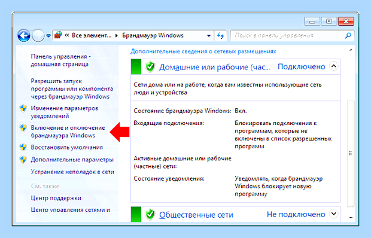Click green shield icon of 'Общественные сети'
This screenshot has height=238, width=371.
click(x=150, y=215)
